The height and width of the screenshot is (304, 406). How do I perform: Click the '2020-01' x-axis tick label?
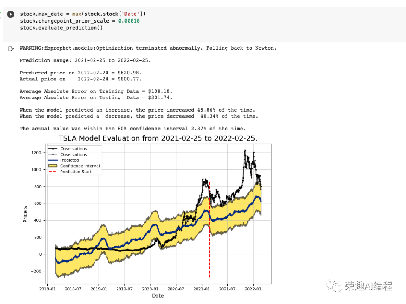150,289
